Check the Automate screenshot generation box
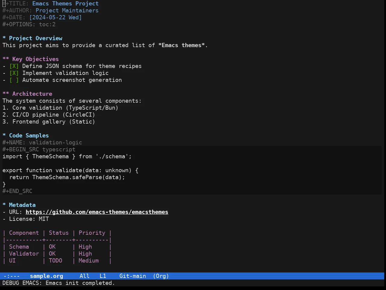The height and width of the screenshot is (290, 386). coord(14,80)
